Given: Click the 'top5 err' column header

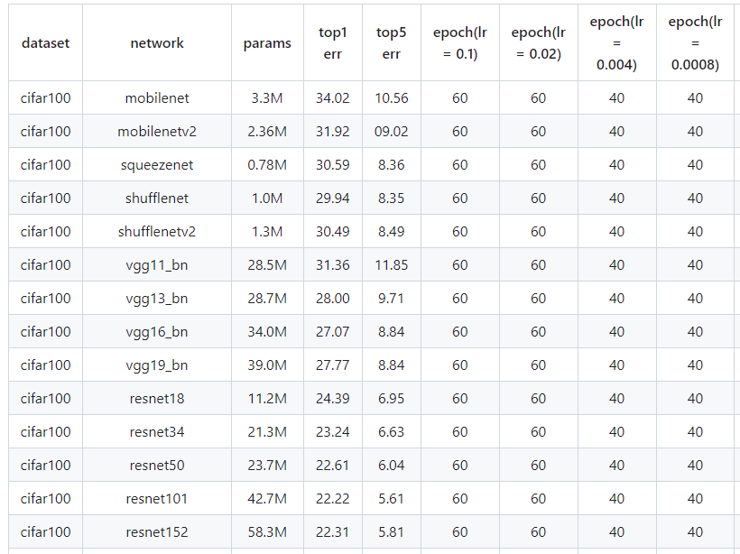Looking at the screenshot, I should click(x=392, y=43).
